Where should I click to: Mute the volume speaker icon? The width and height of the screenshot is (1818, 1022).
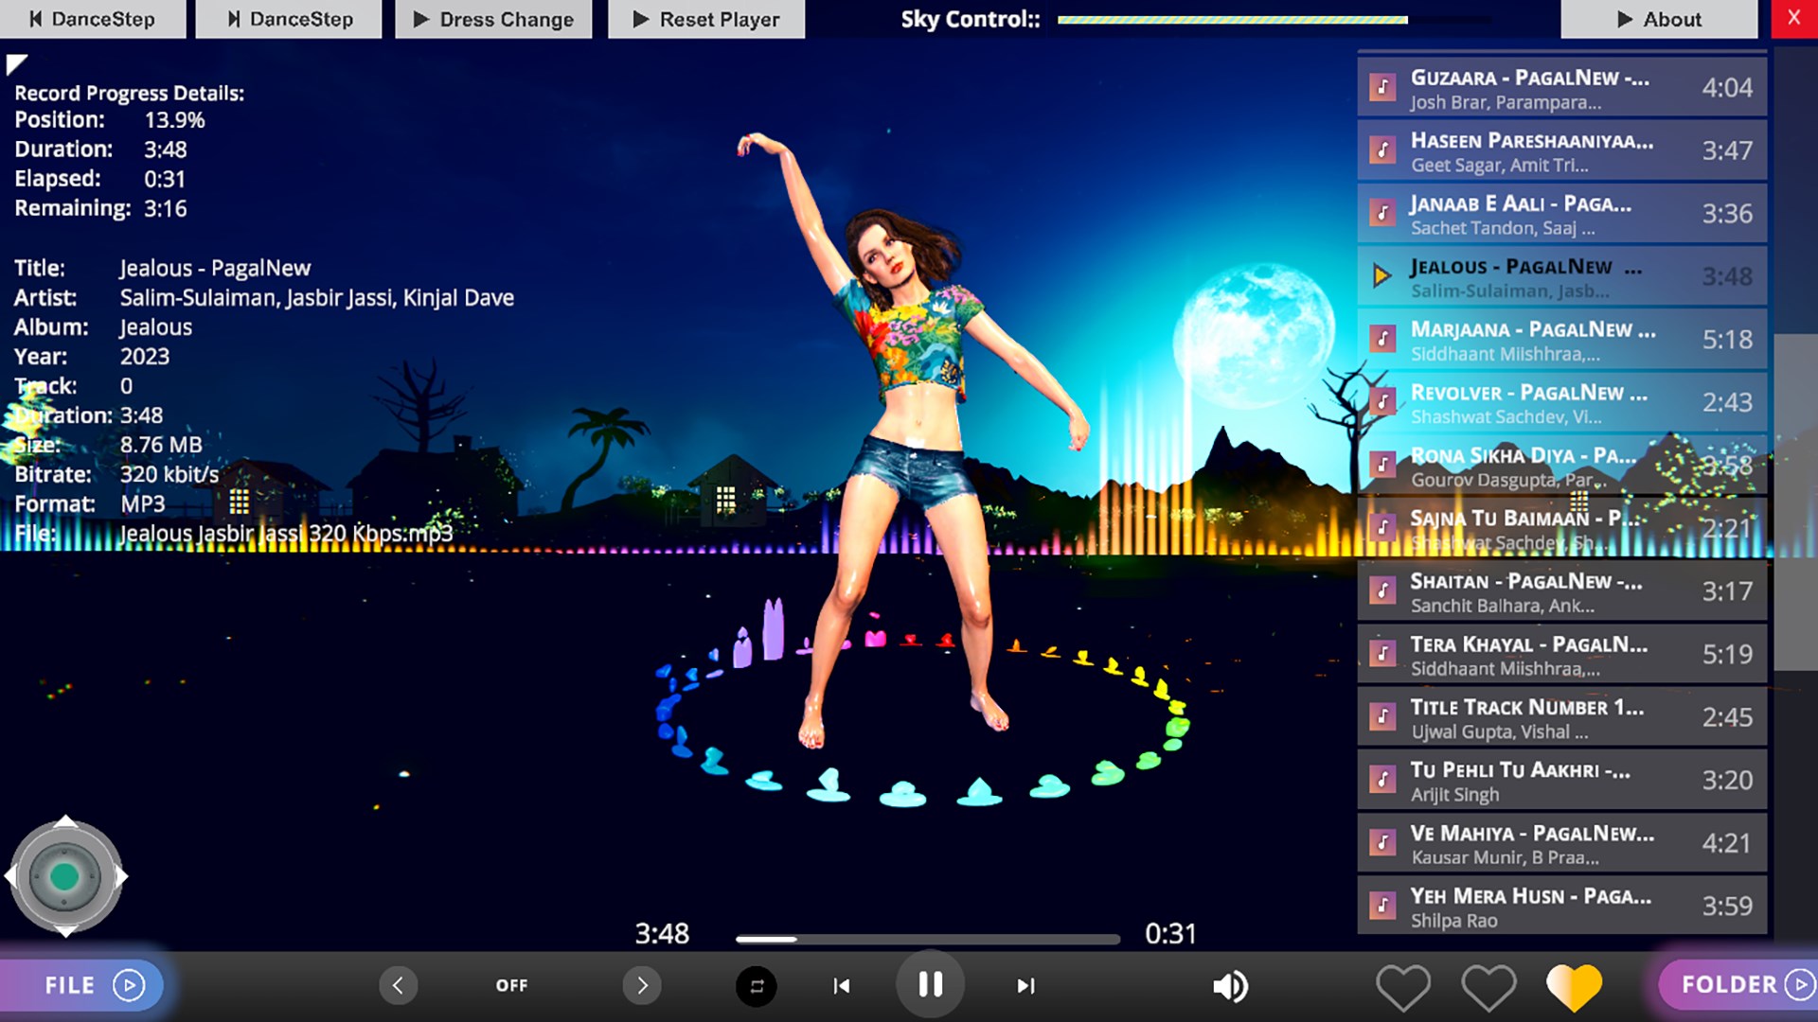point(1229,986)
